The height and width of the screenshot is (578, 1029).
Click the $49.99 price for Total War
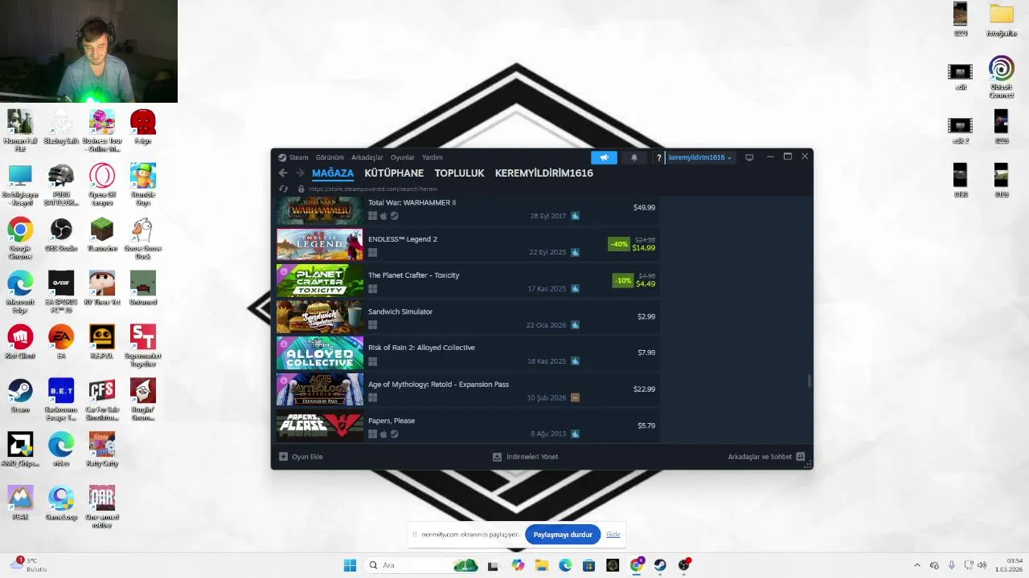tap(644, 207)
